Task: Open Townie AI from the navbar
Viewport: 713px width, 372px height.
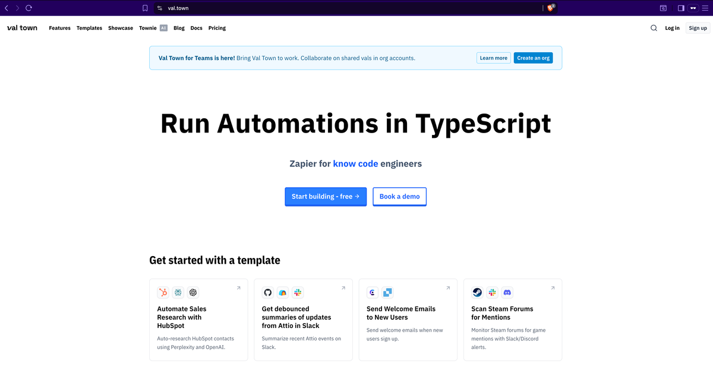Action: pyautogui.click(x=153, y=28)
